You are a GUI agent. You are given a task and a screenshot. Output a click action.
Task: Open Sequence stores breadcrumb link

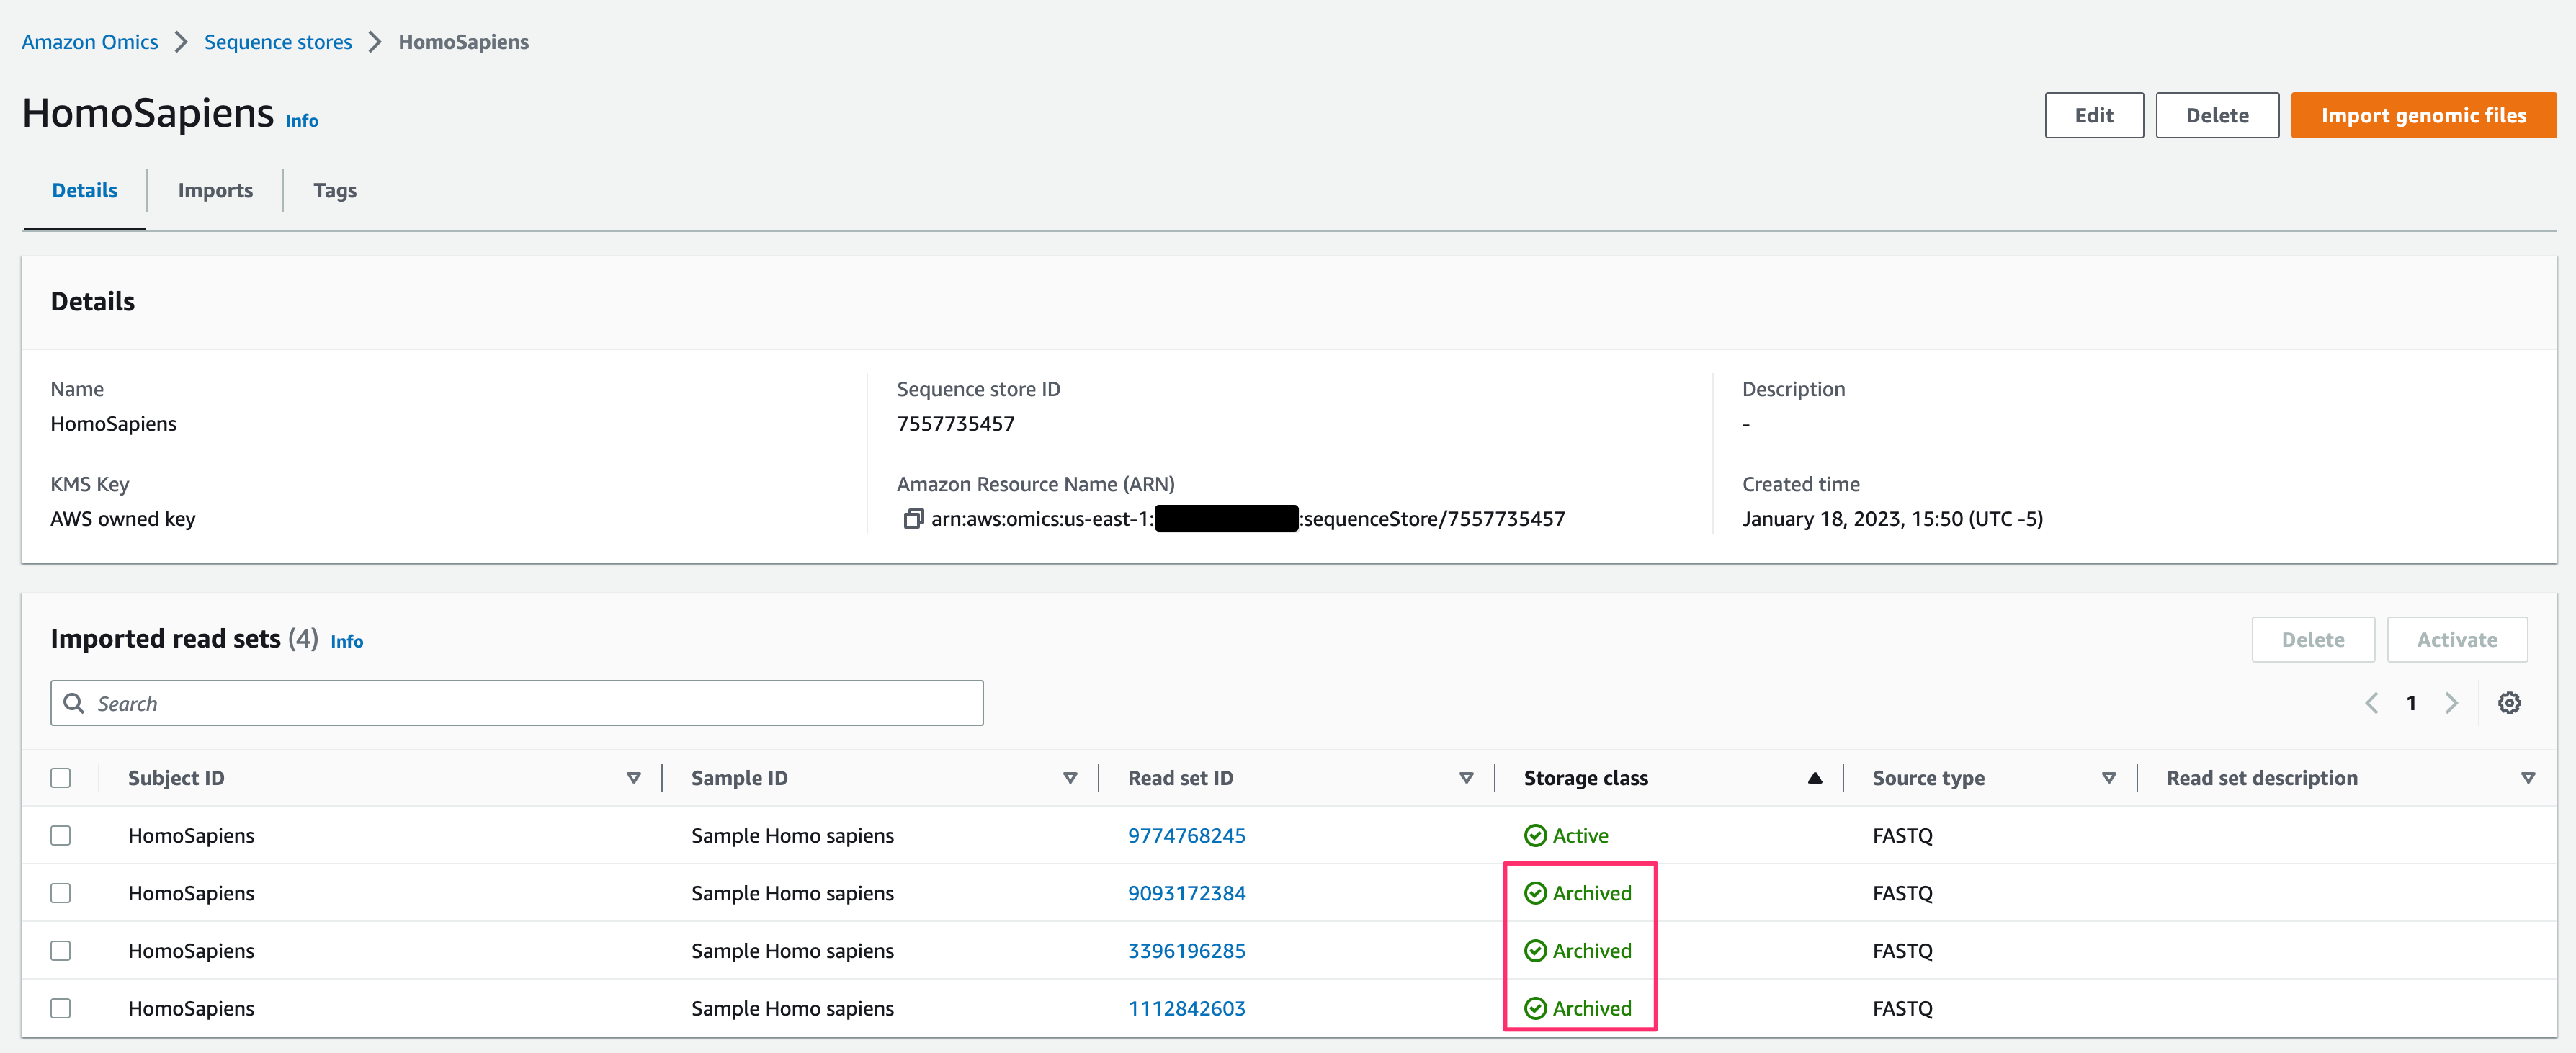point(278,42)
